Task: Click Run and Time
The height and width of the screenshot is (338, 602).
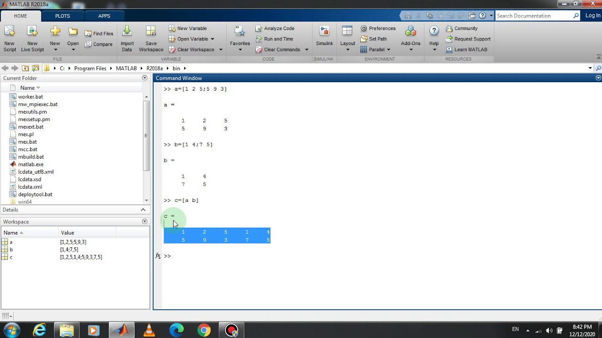Action: tap(275, 39)
